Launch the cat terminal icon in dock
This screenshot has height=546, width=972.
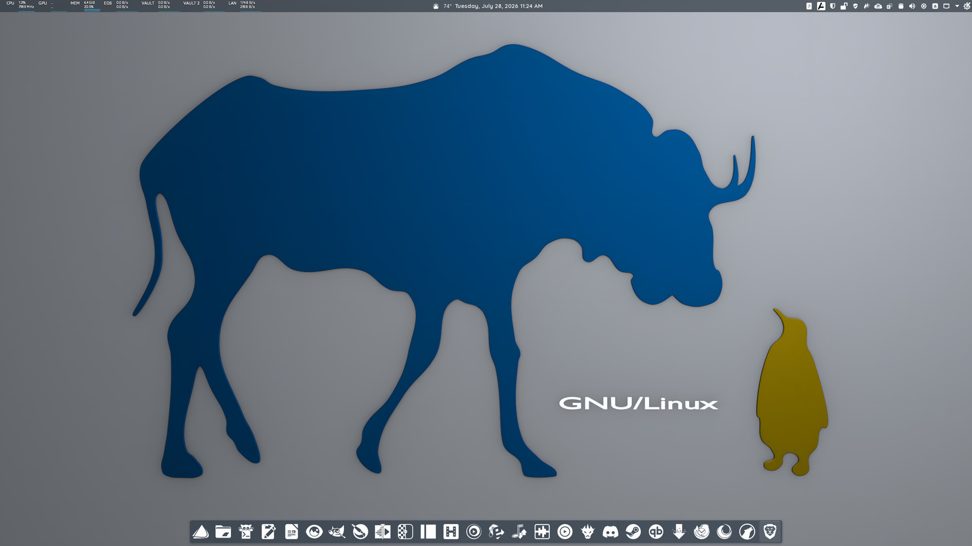(x=246, y=532)
